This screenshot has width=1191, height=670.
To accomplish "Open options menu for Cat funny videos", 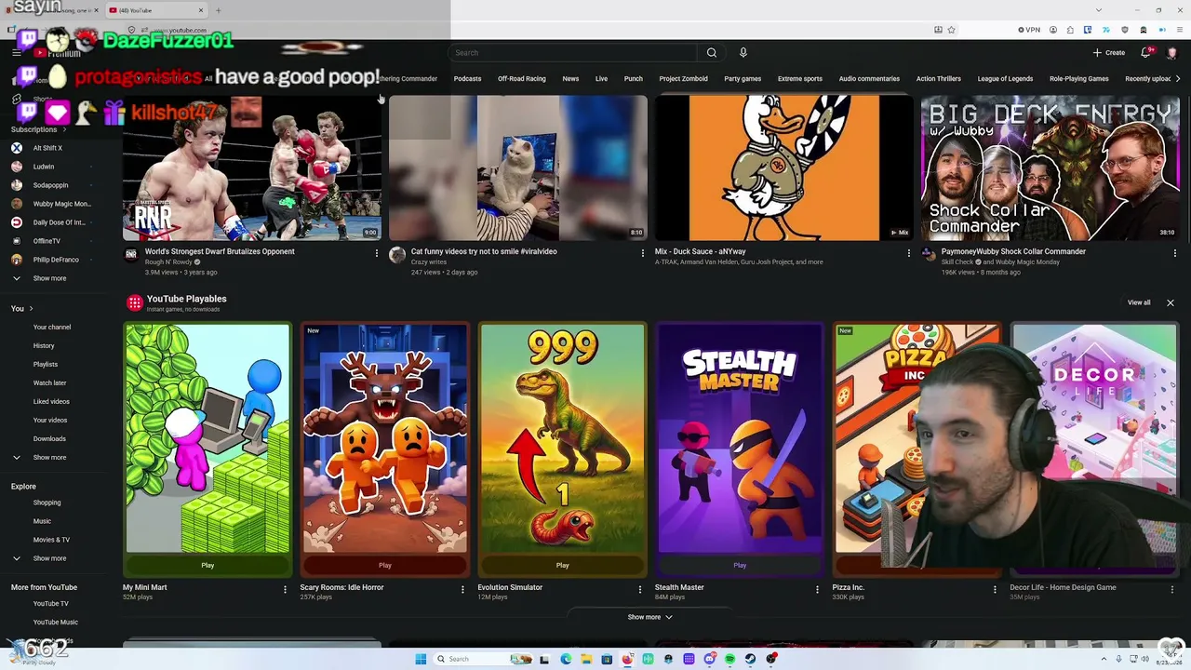I will (x=642, y=253).
